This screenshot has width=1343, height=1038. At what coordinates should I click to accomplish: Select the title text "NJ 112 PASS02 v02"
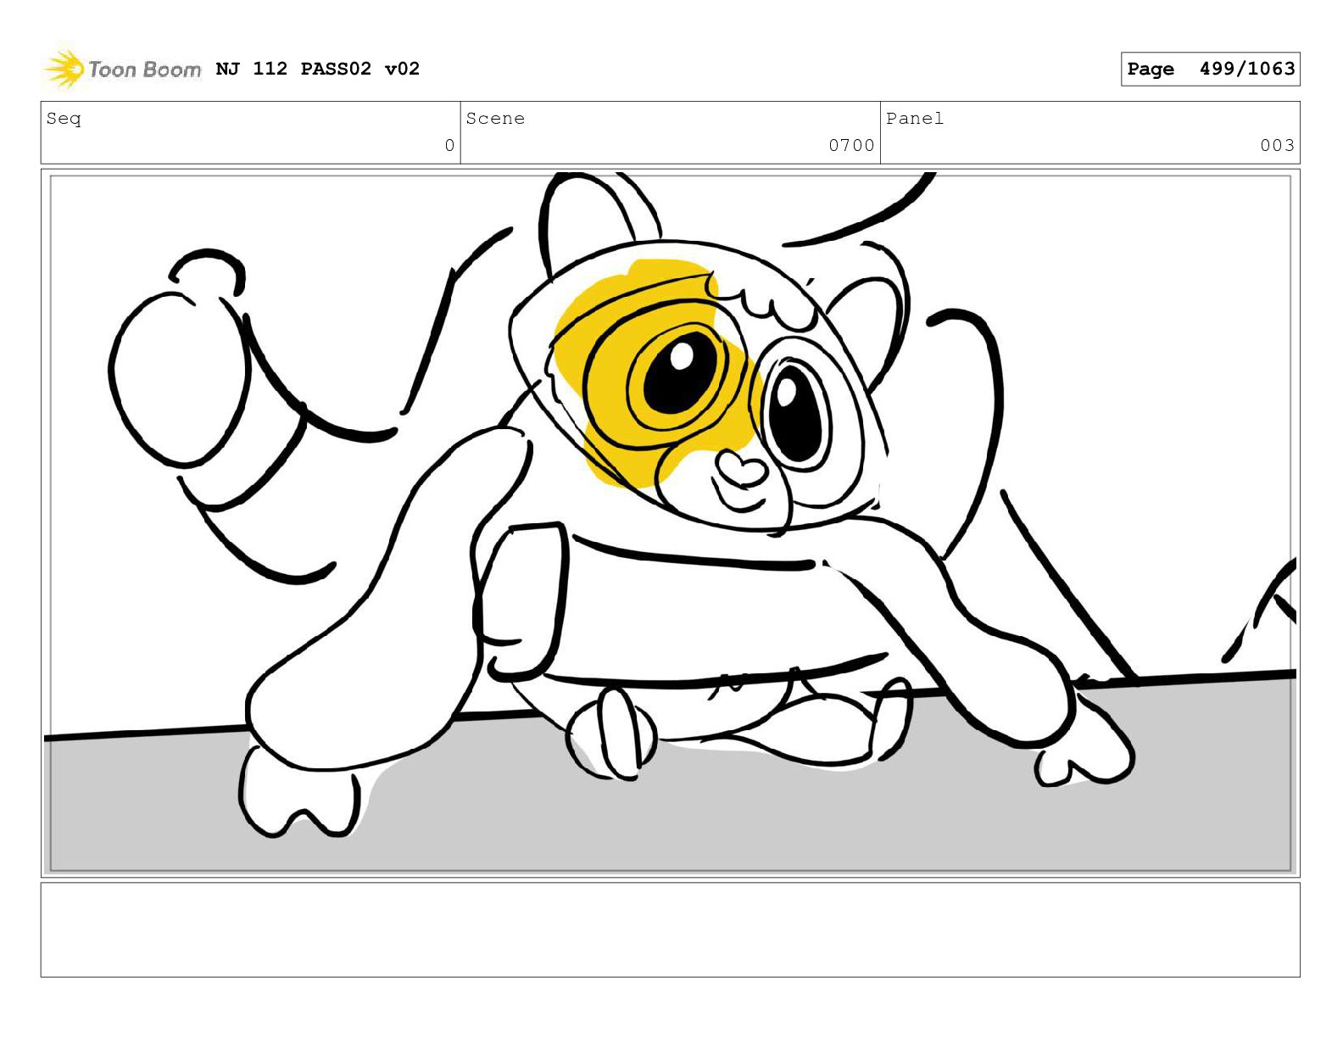[x=318, y=69]
